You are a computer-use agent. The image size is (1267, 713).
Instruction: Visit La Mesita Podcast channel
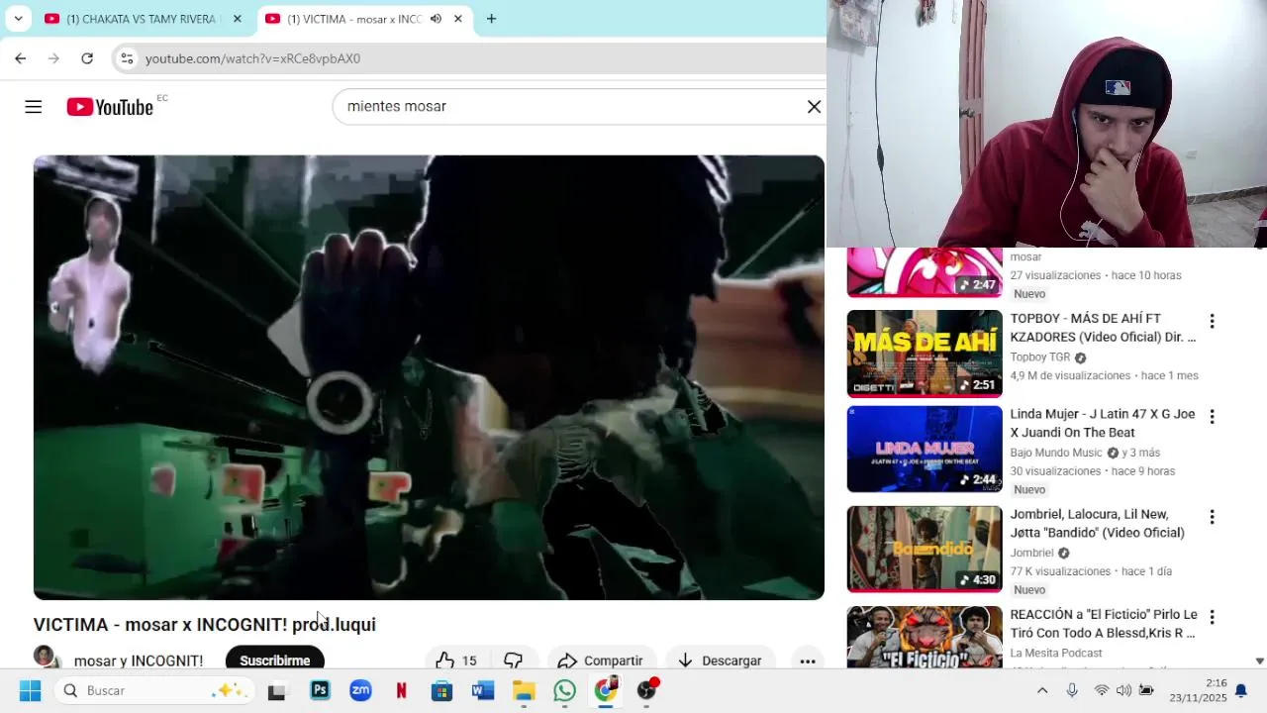[x=1056, y=653]
